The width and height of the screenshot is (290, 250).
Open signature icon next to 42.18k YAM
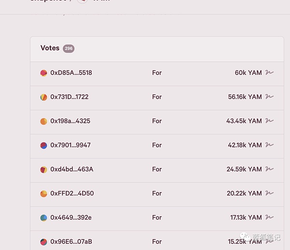tap(270, 145)
